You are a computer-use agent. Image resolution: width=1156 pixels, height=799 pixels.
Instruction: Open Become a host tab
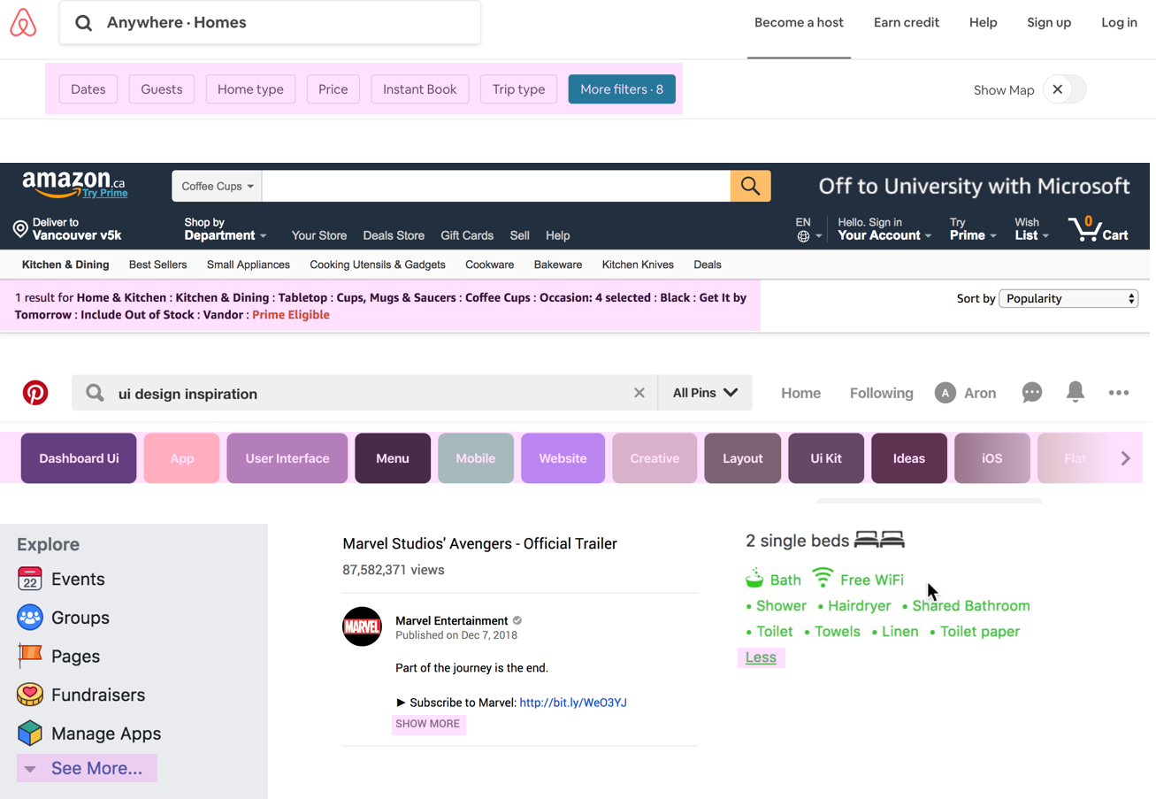click(799, 23)
